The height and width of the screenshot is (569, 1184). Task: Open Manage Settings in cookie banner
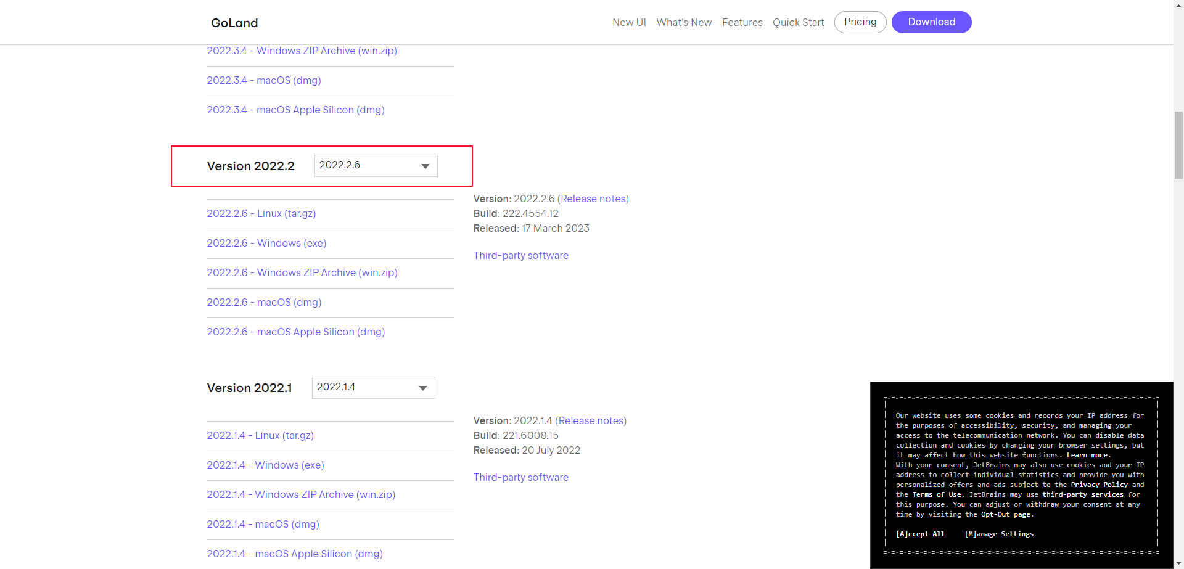(x=999, y=534)
